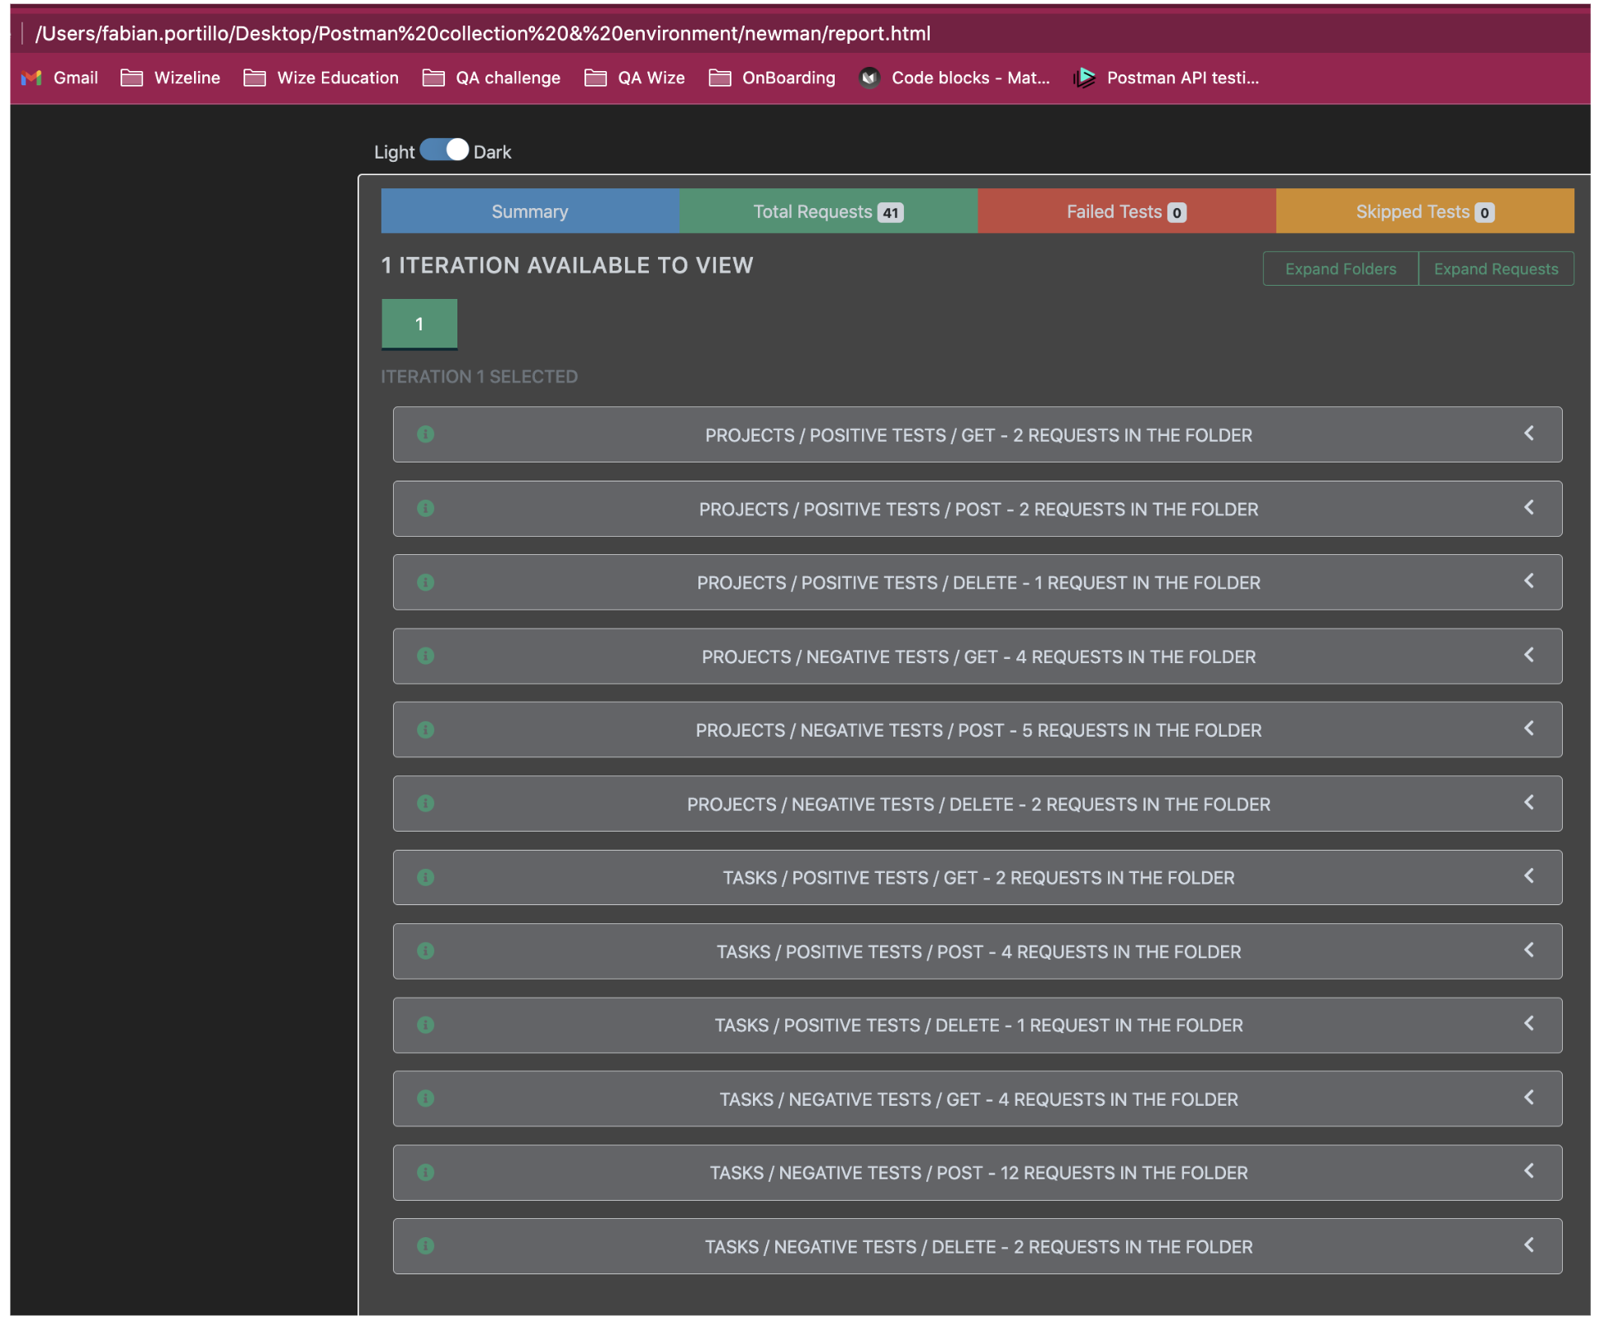Open Gmail from the bookmarks bar icon
Viewport: 1600px width, 1323px height.
pos(31,78)
